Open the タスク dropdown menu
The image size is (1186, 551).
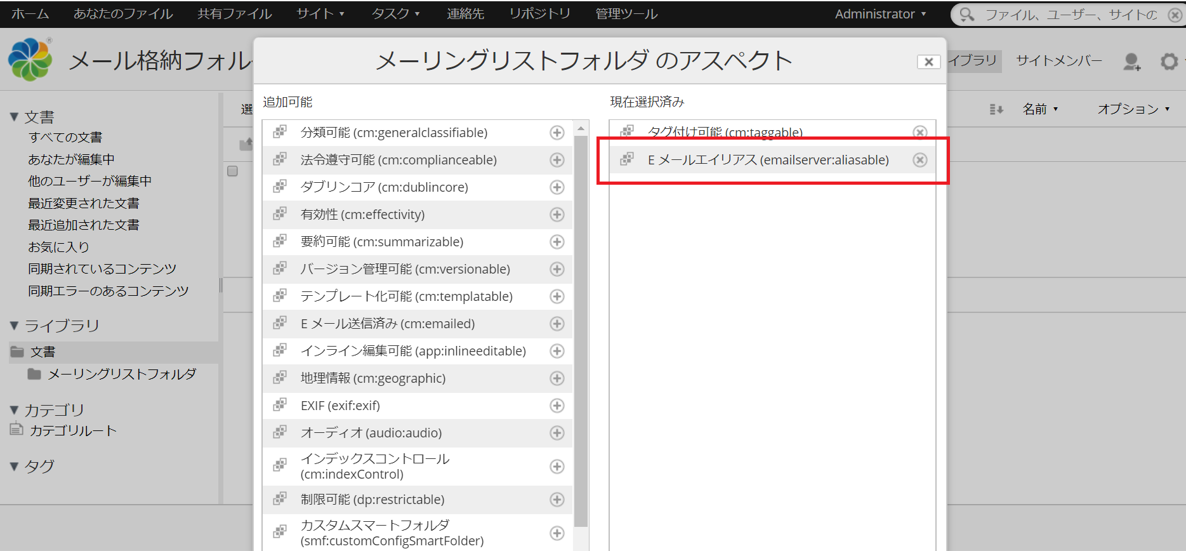pyautogui.click(x=395, y=13)
